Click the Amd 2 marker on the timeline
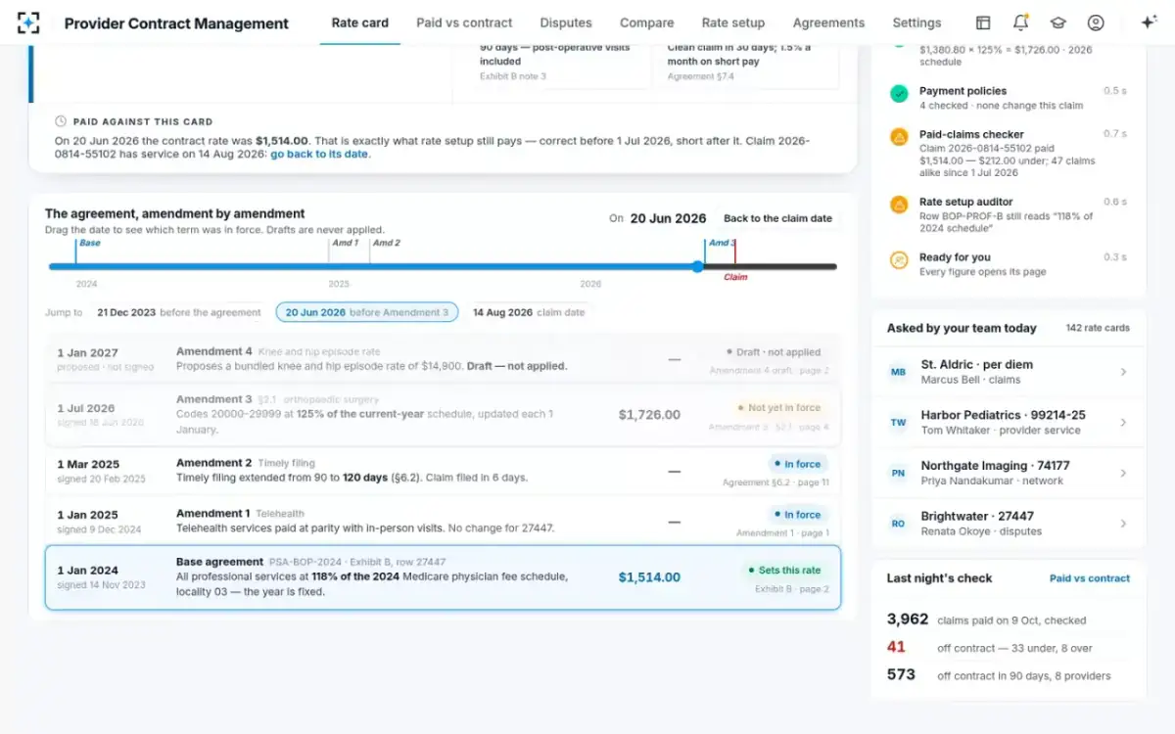Viewport: 1175px width, 734px height. 386,243
